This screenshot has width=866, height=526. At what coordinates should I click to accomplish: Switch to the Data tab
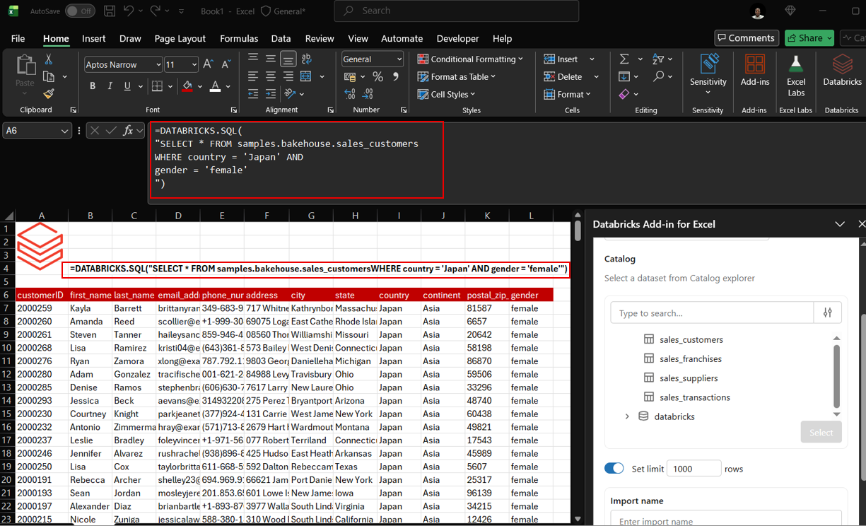(x=281, y=39)
